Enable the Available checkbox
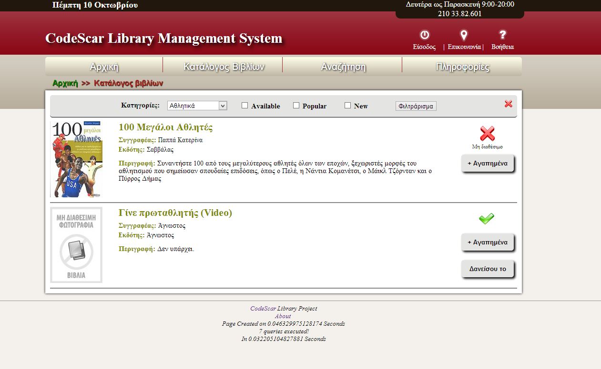The image size is (601, 369). 245,106
